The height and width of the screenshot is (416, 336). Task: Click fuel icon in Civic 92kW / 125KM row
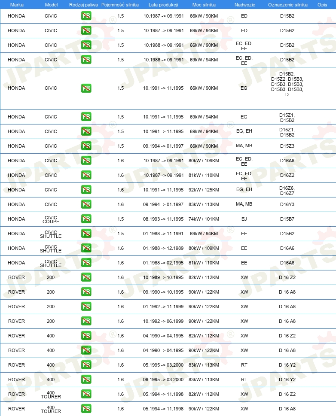pyautogui.click(x=86, y=190)
